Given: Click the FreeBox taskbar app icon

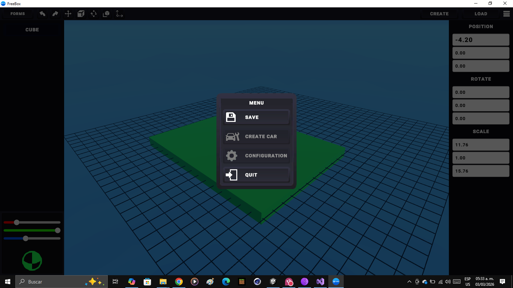Looking at the screenshot, I should (336, 282).
